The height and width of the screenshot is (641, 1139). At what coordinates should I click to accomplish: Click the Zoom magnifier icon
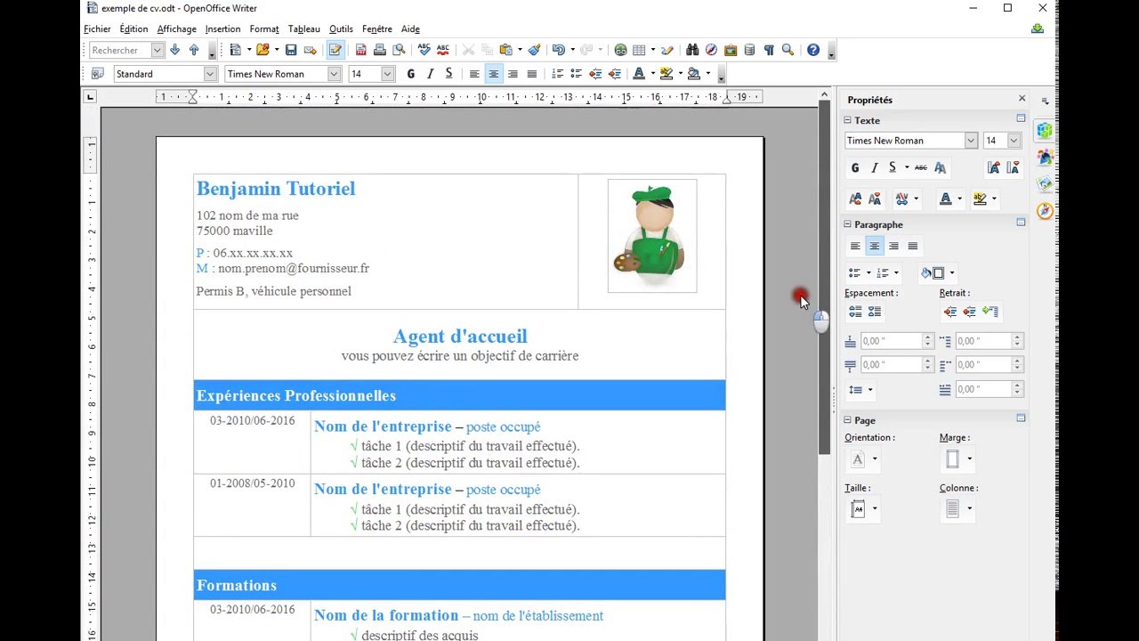click(x=788, y=50)
